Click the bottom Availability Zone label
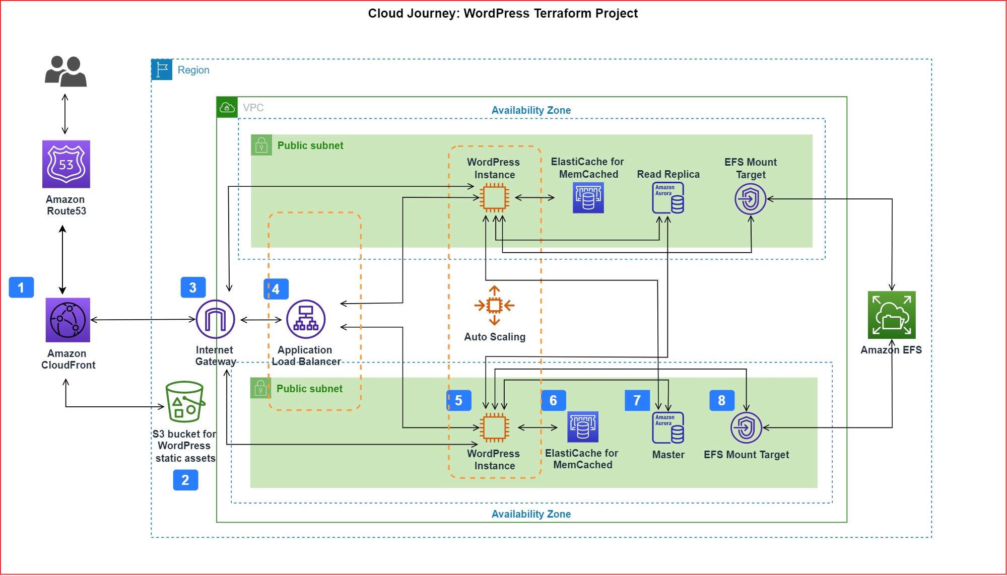1007x576 pixels. tap(531, 514)
